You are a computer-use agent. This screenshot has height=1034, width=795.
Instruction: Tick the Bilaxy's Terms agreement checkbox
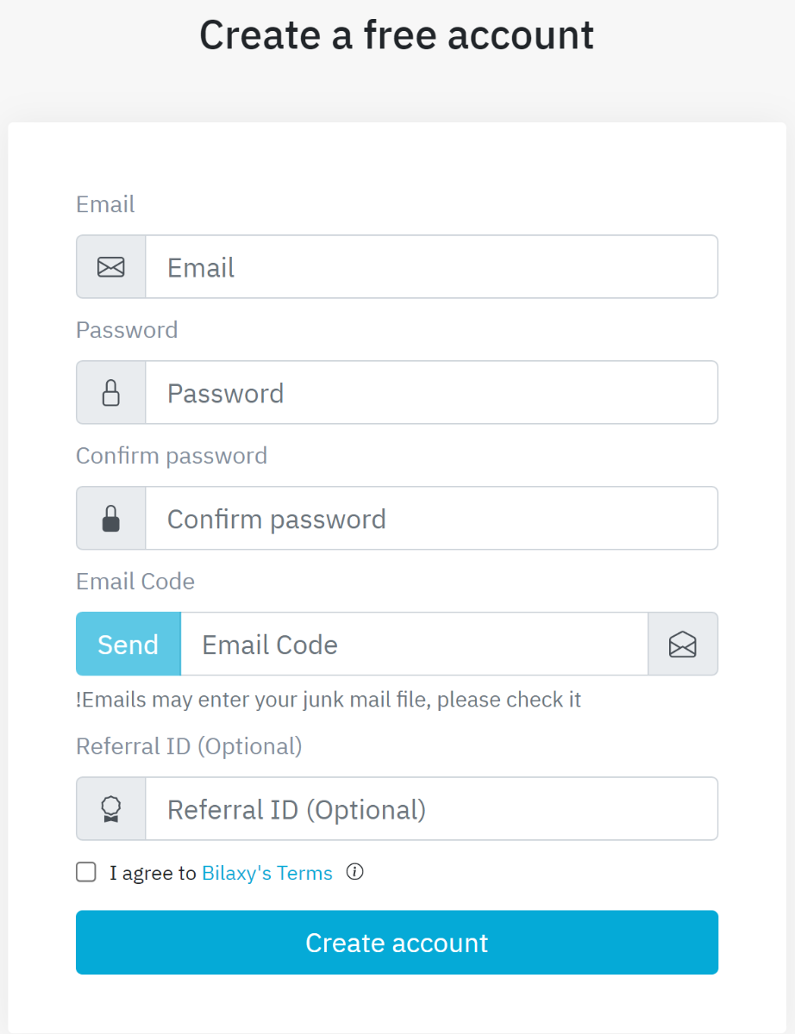click(86, 872)
